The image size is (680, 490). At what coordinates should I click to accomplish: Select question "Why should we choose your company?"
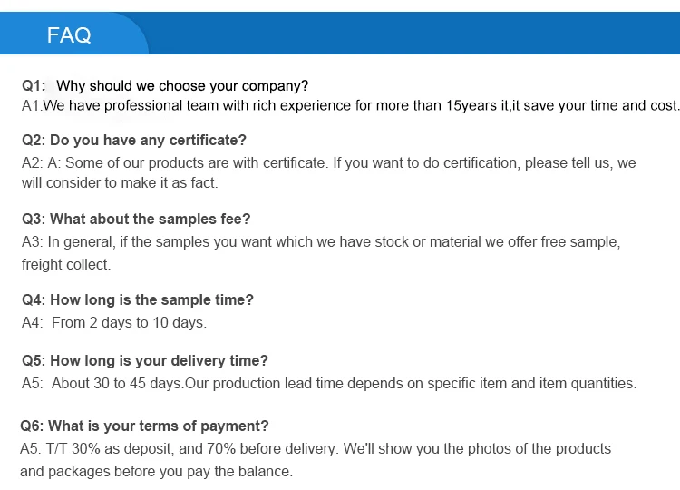tap(181, 86)
